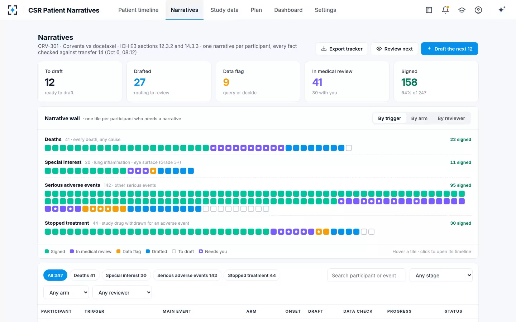Click the Data flag legend color swatch
The height and width of the screenshot is (322, 516).
119,252
